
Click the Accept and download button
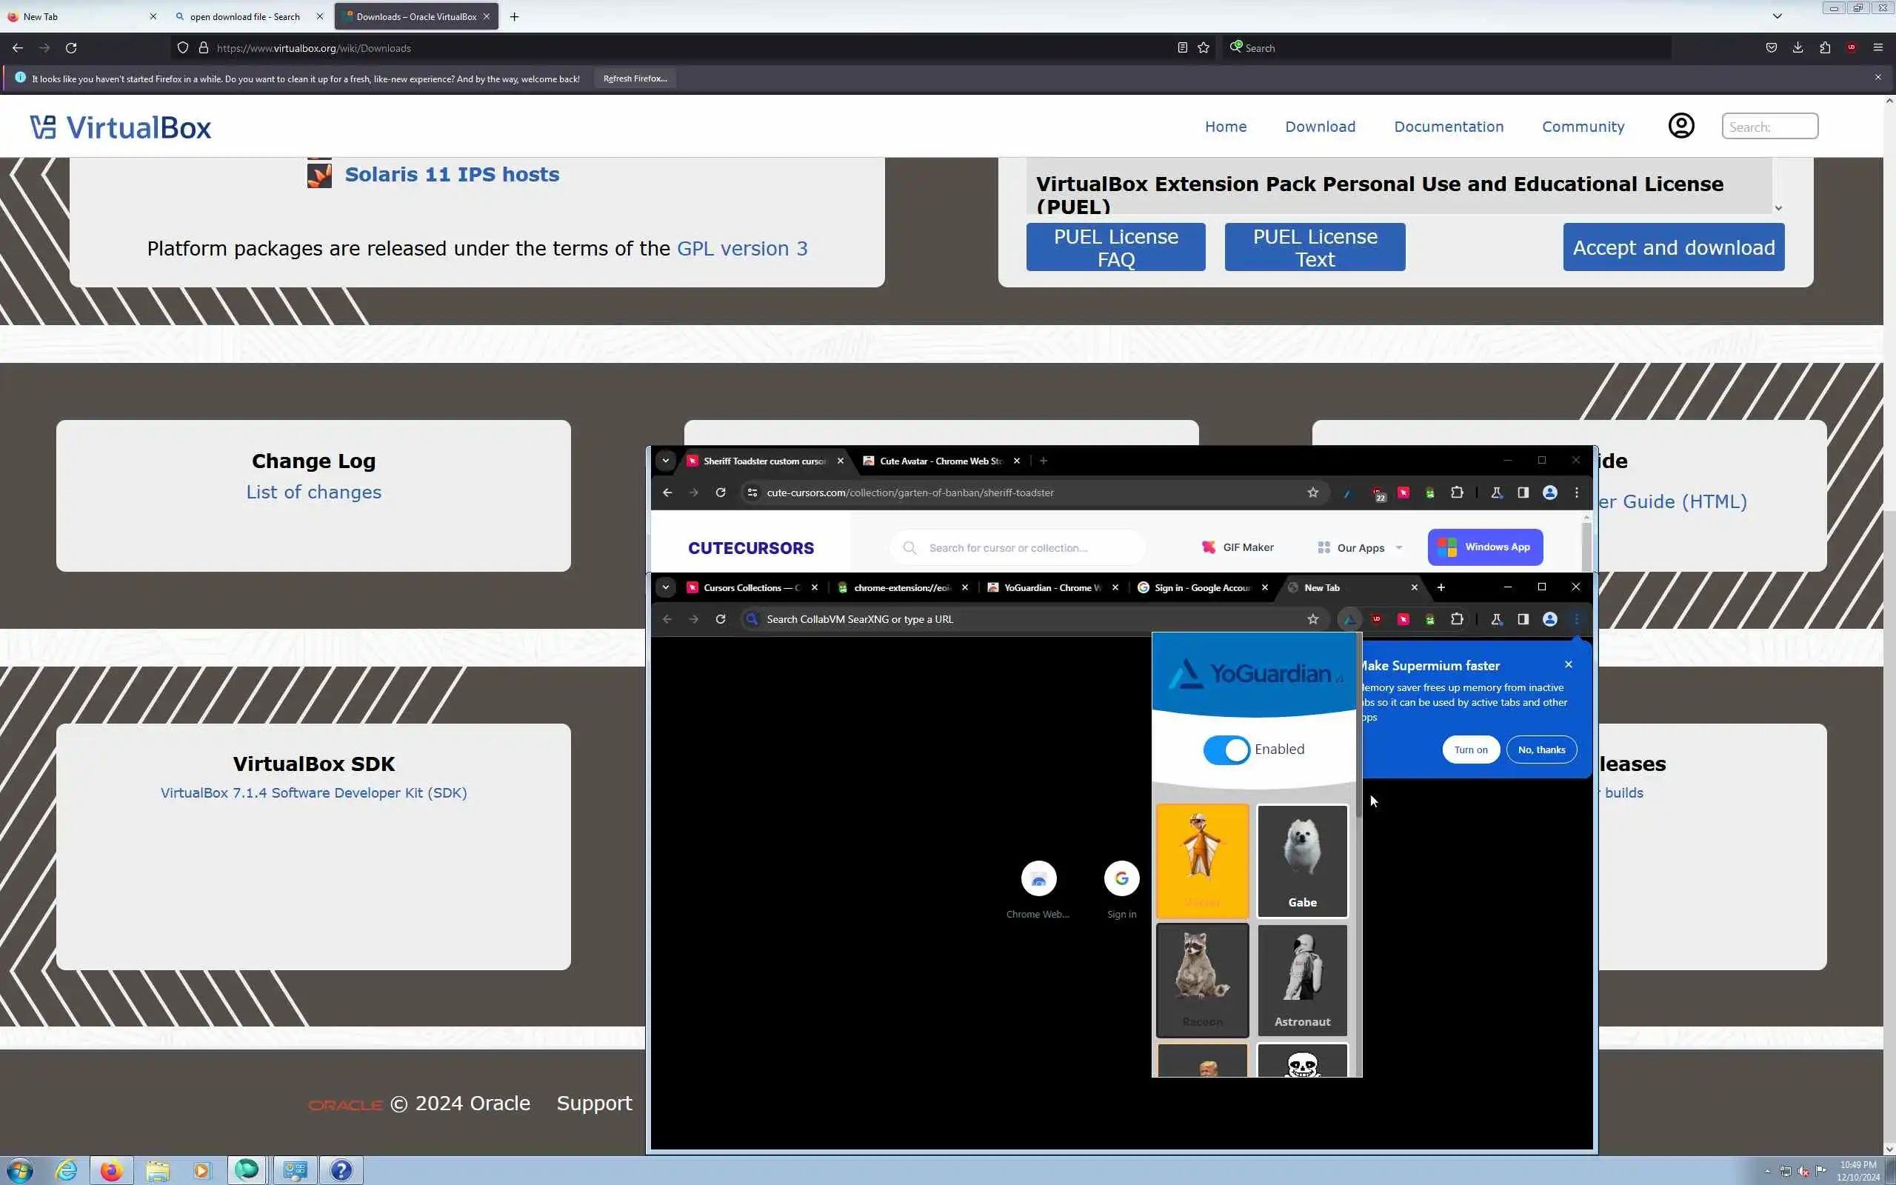(1673, 247)
